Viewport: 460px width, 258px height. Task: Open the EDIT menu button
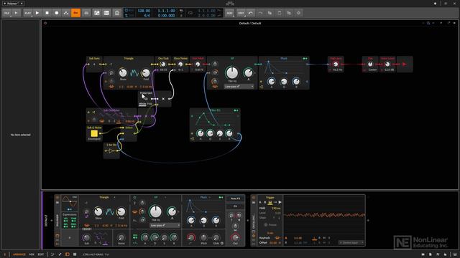(x=241, y=13)
